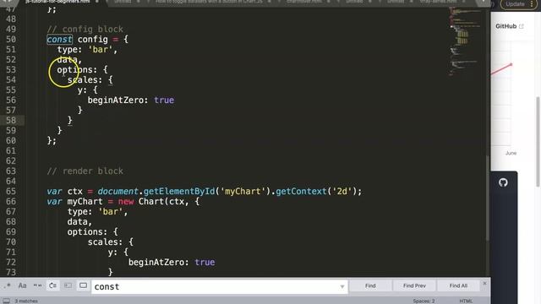
Task: Click 'scales:' on line 54
Action: point(85,80)
